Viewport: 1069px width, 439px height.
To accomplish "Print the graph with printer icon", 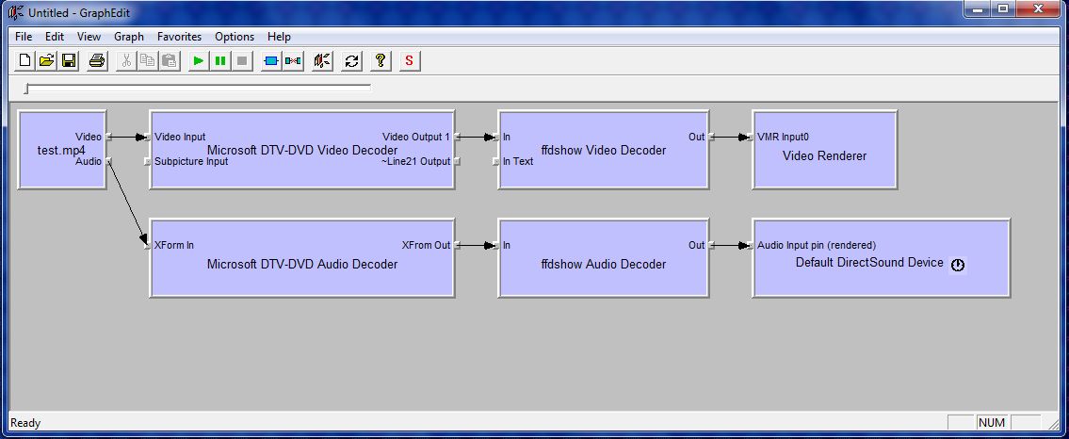I will click(97, 60).
